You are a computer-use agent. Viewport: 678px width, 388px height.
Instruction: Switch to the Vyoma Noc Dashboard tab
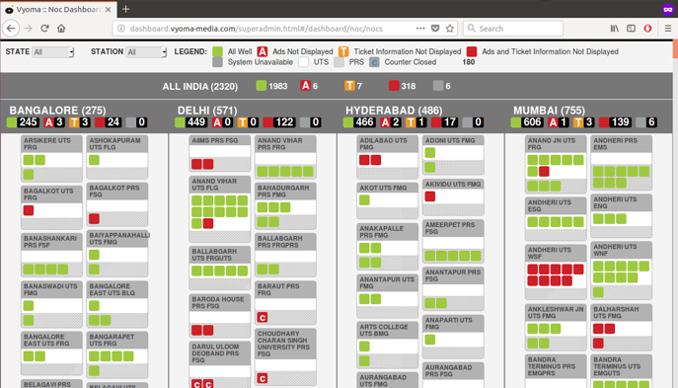tap(58, 9)
